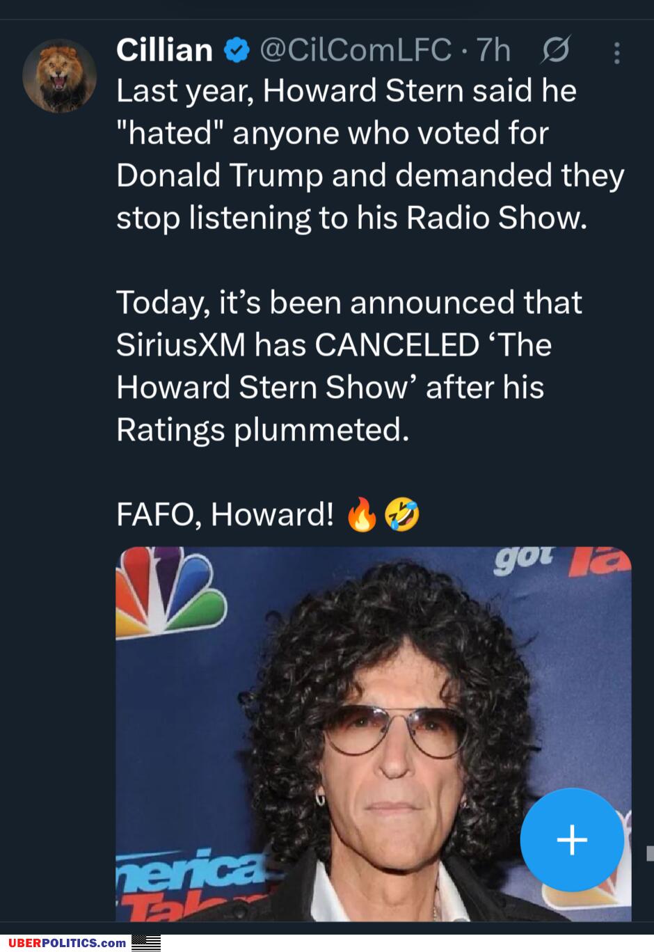
Task: Click the fire emoji after FAFO
Action: click(361, 515)
